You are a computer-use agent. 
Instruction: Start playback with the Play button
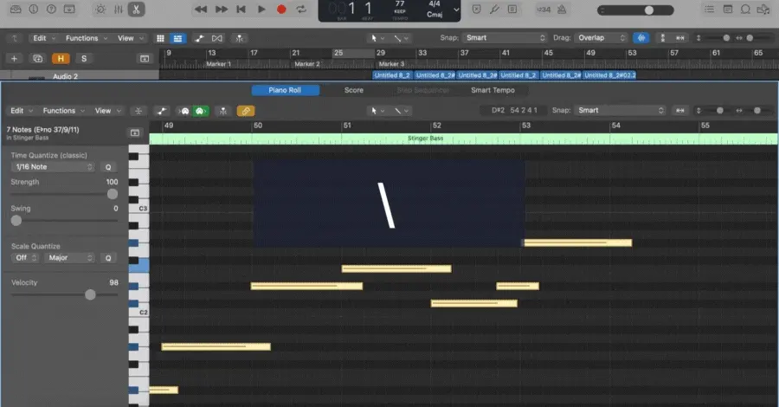tap(261, 10)
